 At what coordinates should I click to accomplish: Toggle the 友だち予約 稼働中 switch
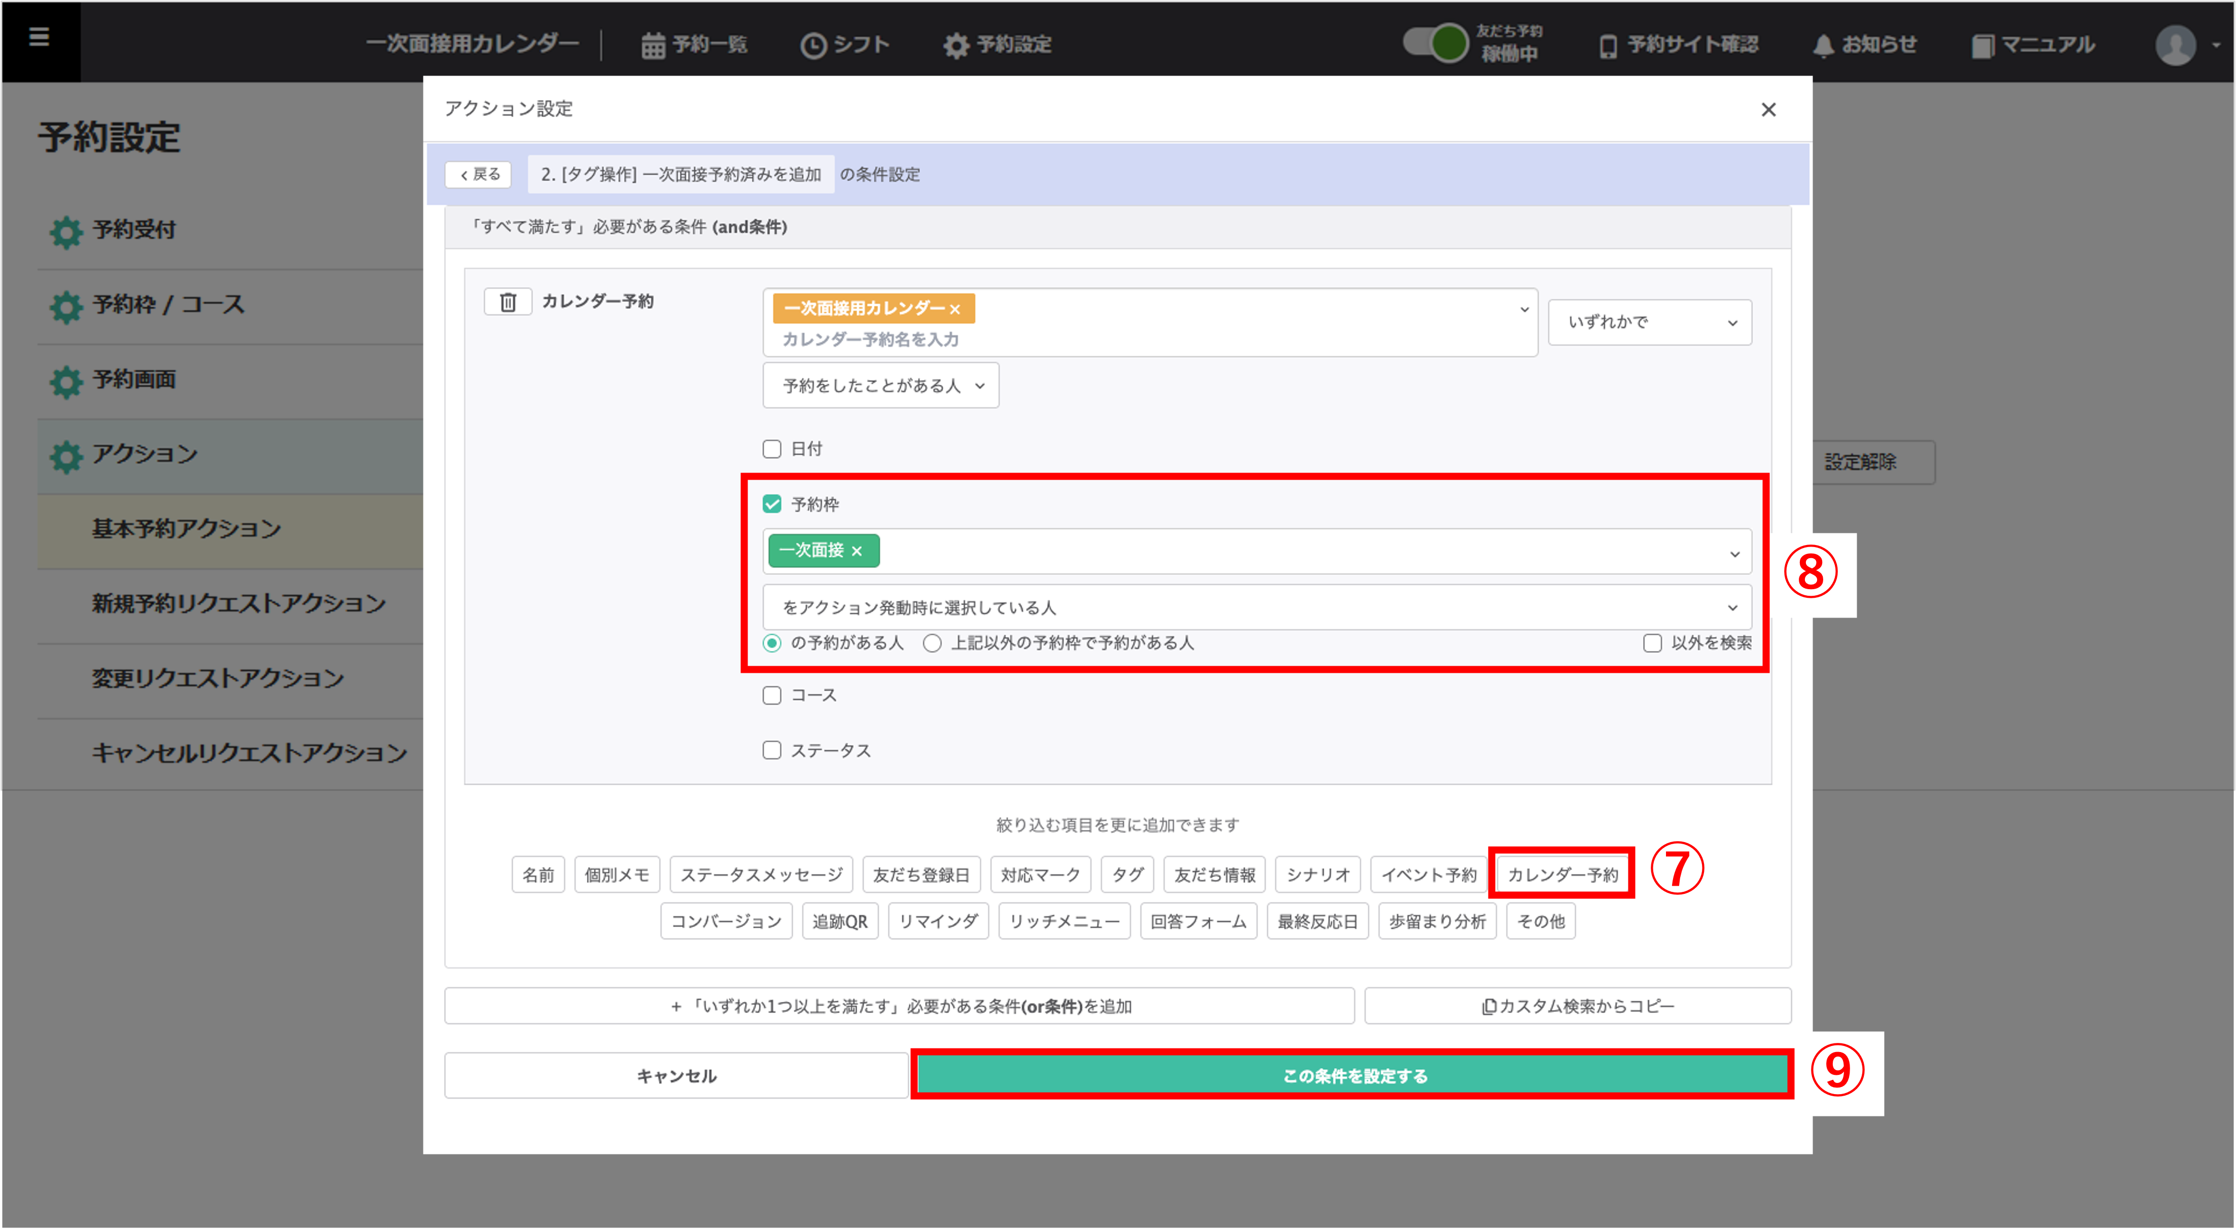pos(1436,43)
